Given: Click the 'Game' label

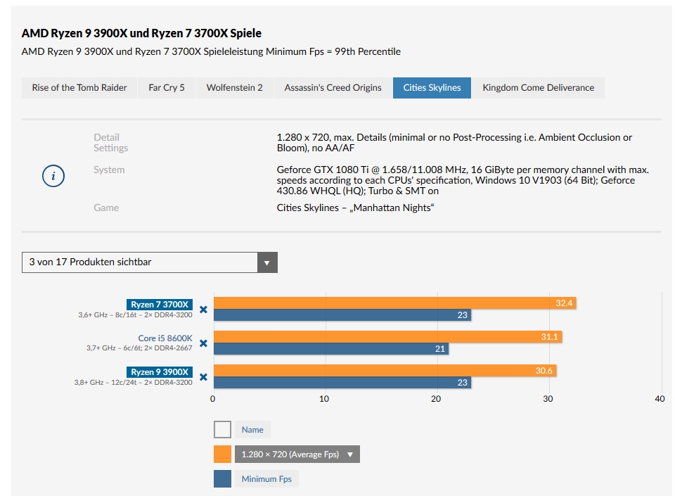Looking at the screenshot, I should point(106,208).
